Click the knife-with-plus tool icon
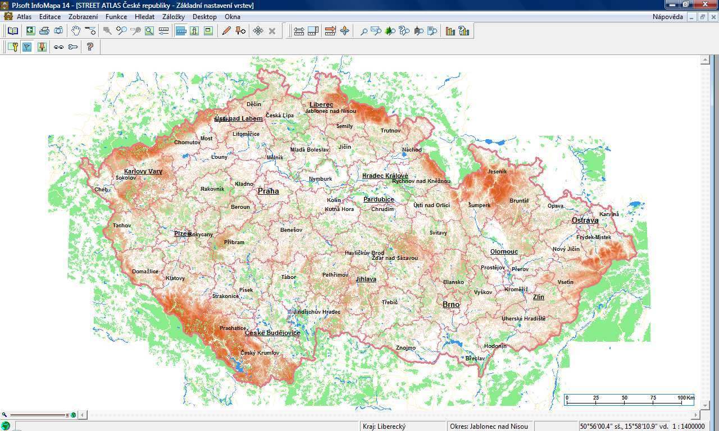 tap(90, 31)
